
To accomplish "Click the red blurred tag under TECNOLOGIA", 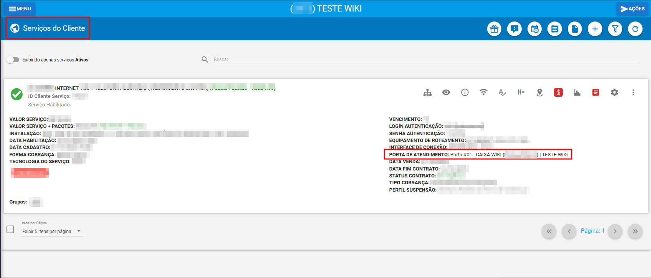I will 30,173.
